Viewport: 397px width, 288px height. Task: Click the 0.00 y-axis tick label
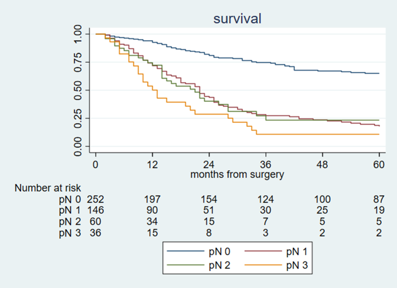point(79,146)
